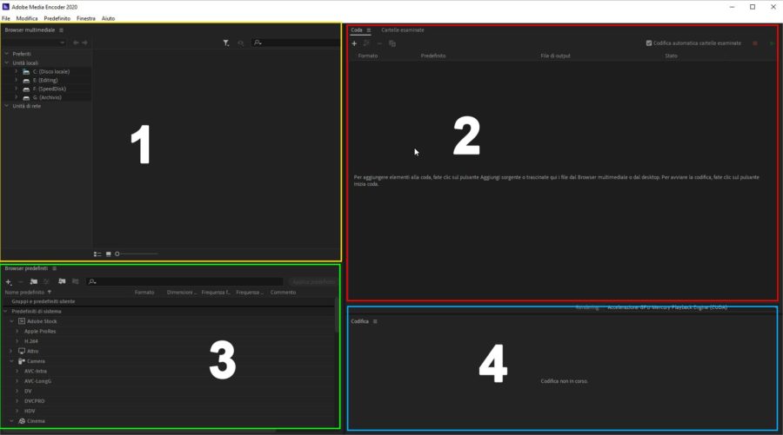This screenshot has height=435, width=783.
Task: Open the path dropdown in Browser multimediale
Action: (34, 43)
